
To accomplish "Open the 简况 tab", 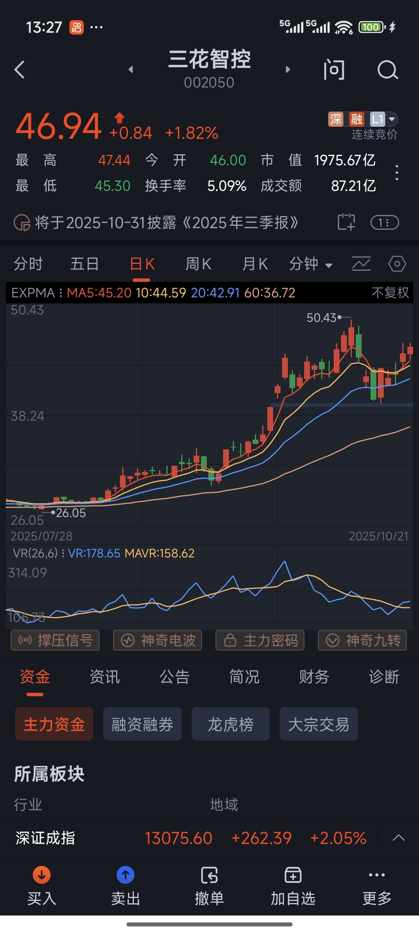I will [244, 677].
